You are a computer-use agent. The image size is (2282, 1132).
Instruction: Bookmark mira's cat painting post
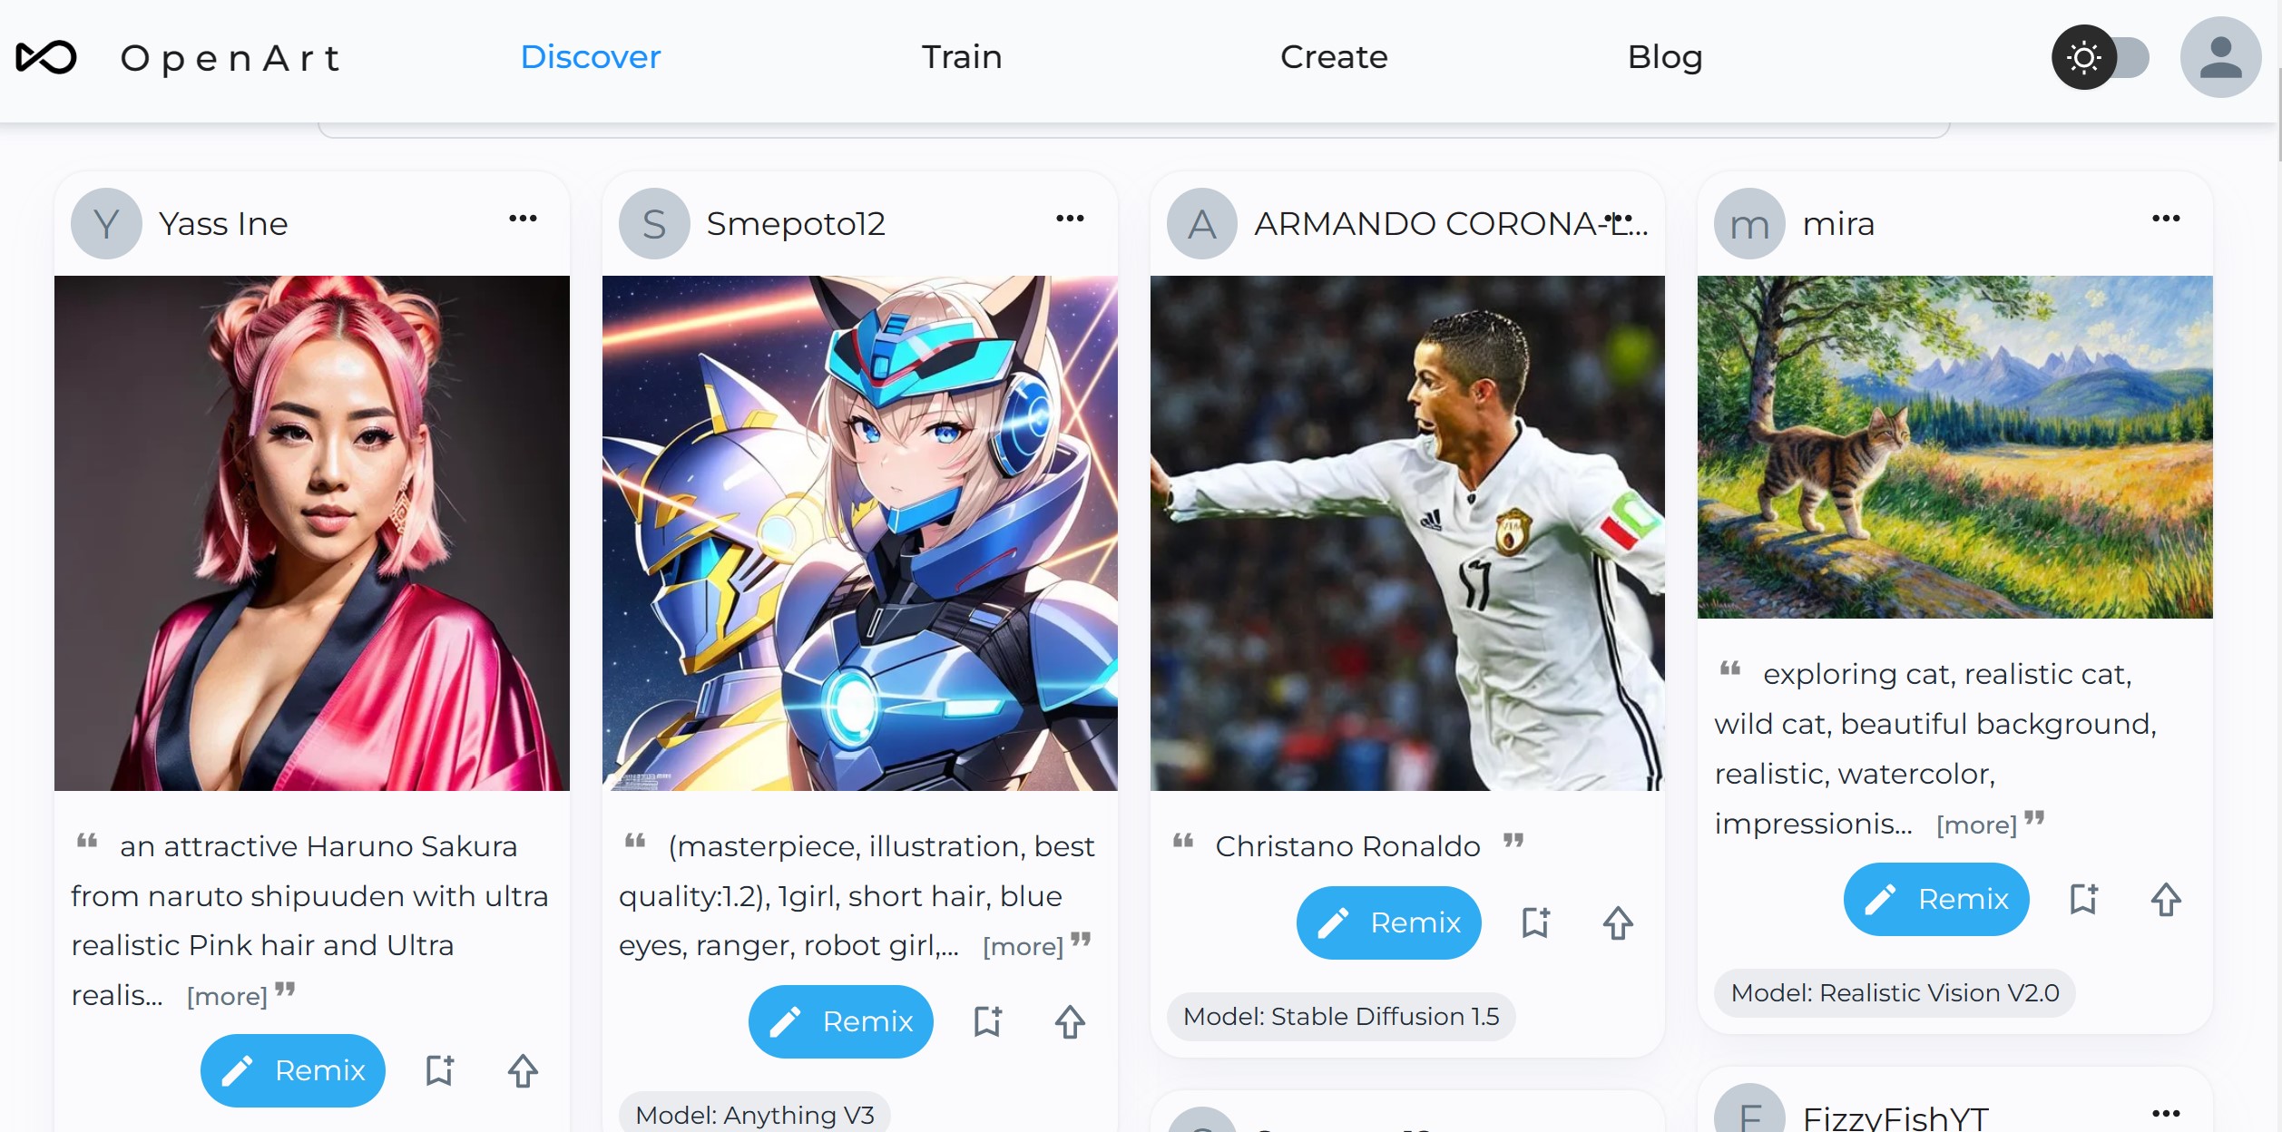[x=2083, y=899]
